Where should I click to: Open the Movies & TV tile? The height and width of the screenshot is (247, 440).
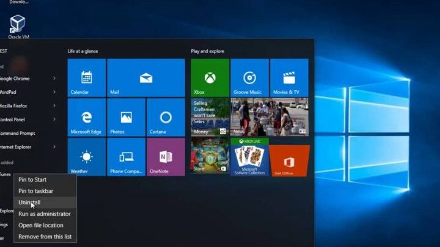289,78
